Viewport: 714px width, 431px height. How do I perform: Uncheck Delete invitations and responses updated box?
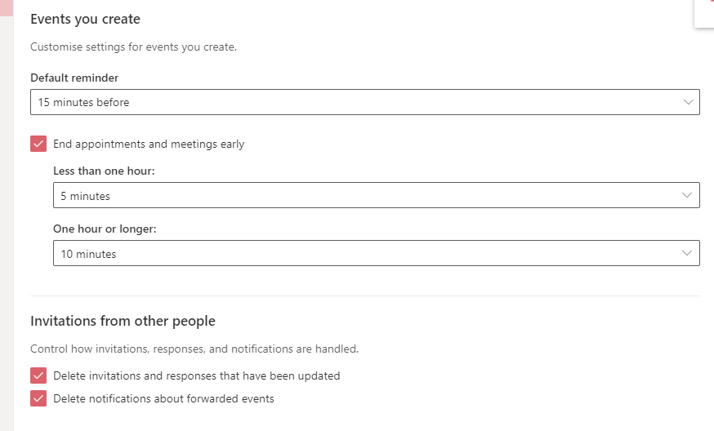coord(38,375)
